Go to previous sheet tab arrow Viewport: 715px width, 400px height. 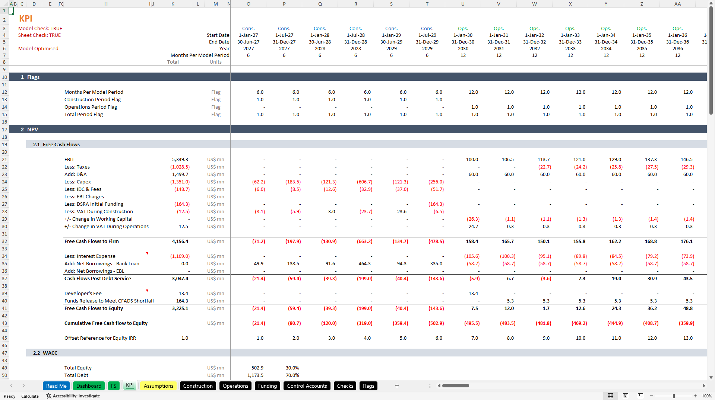(x=12, y=386)
